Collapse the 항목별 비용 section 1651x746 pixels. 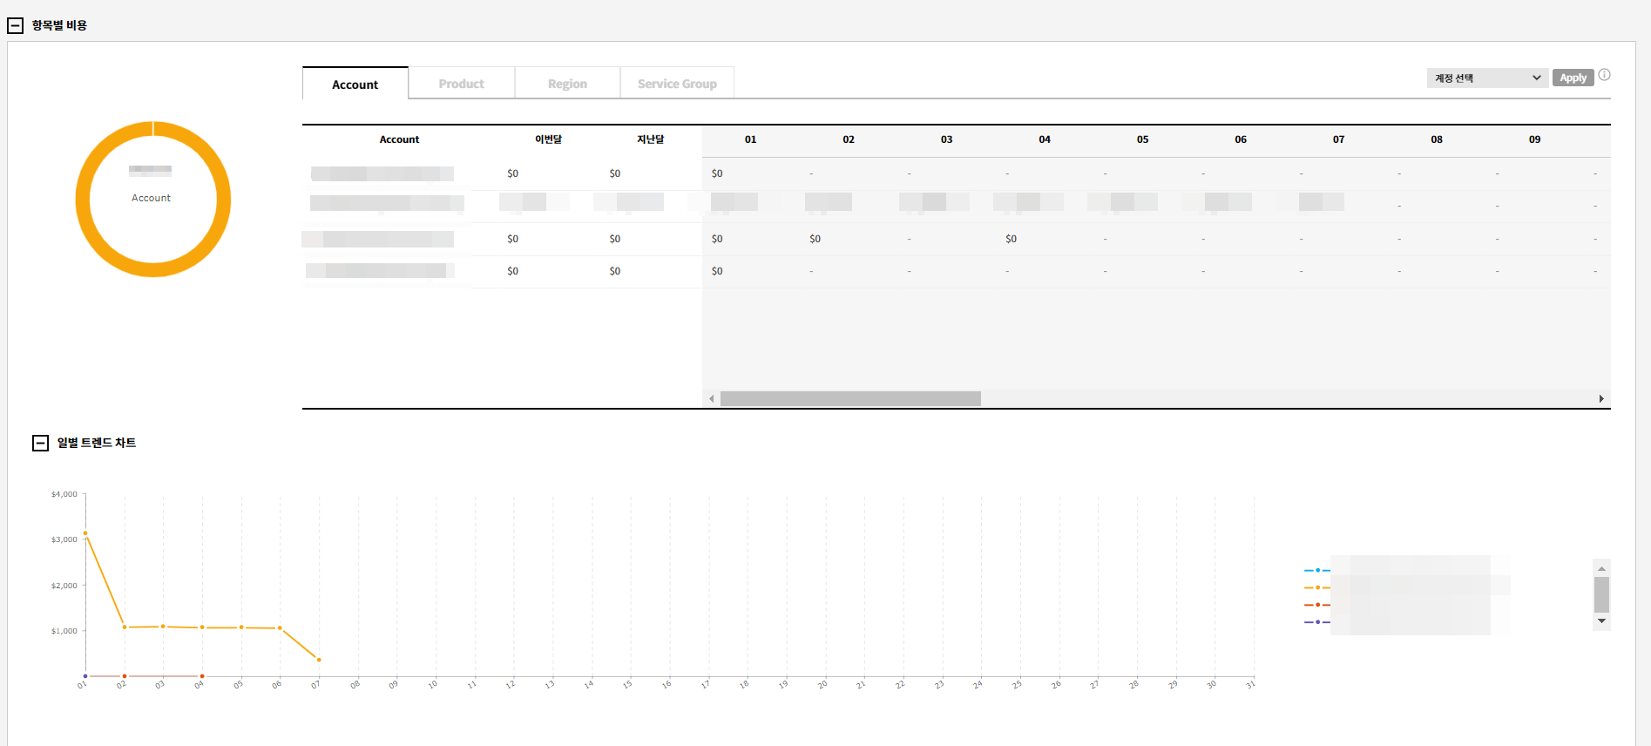coord(15,26)
